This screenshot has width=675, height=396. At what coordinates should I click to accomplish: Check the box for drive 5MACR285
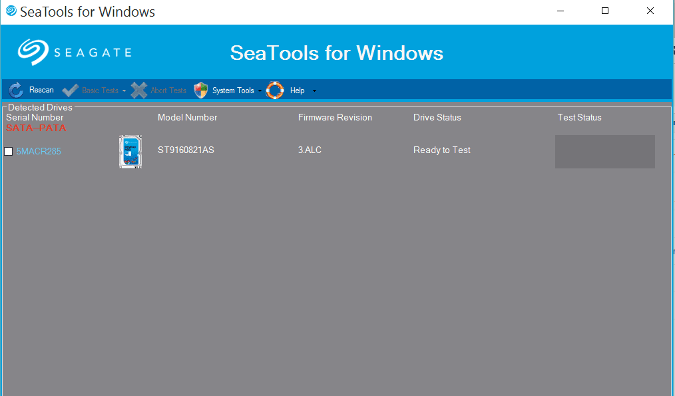9,152
